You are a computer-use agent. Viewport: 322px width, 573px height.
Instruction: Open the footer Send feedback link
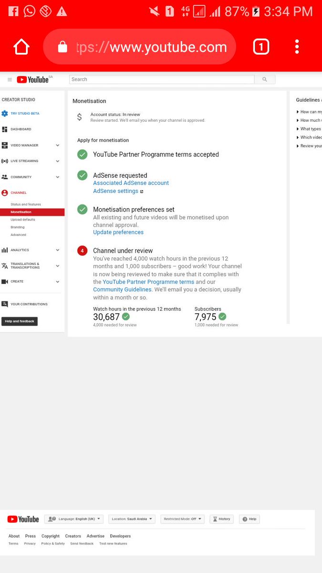pyautogui.click(x=82, y=544)
